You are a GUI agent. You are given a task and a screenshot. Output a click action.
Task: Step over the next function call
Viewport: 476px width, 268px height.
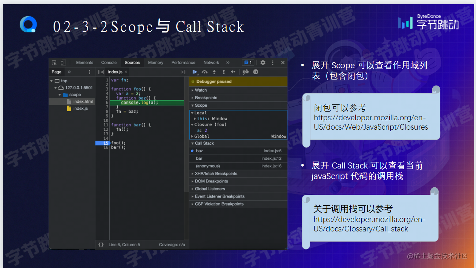pyautogui.click(x=204, y=72)
